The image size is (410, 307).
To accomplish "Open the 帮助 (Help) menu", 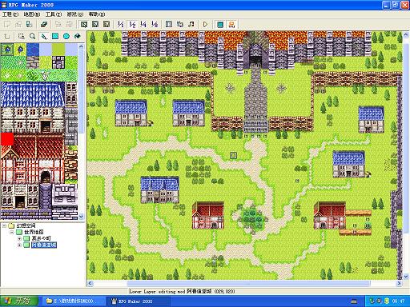I will (97, 14).
